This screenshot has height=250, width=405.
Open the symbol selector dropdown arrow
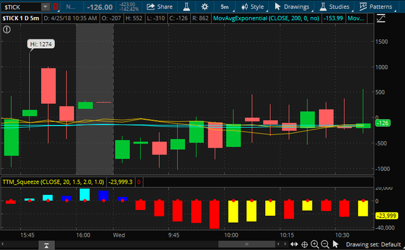point(46,7)
